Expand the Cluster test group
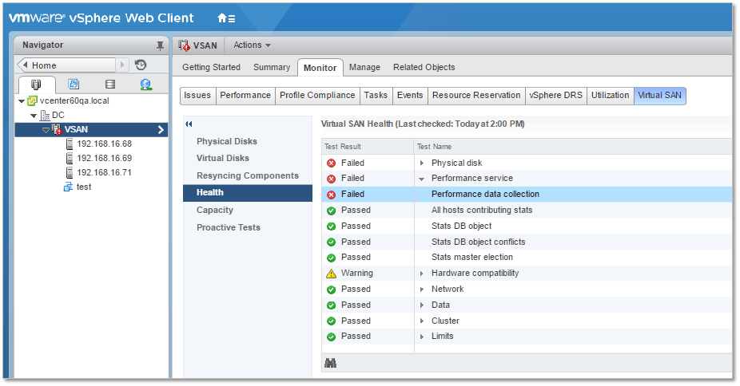Viewport: 740px width, 386px height. click(422, 321)
